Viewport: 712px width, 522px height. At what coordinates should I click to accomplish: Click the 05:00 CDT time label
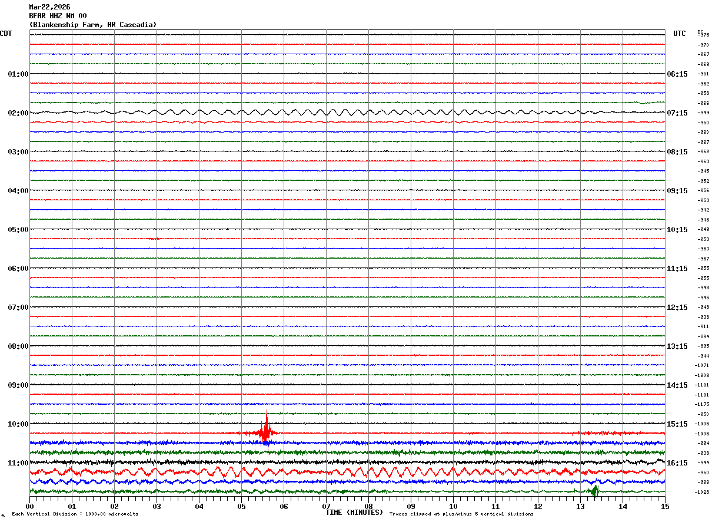coord(18,230)
